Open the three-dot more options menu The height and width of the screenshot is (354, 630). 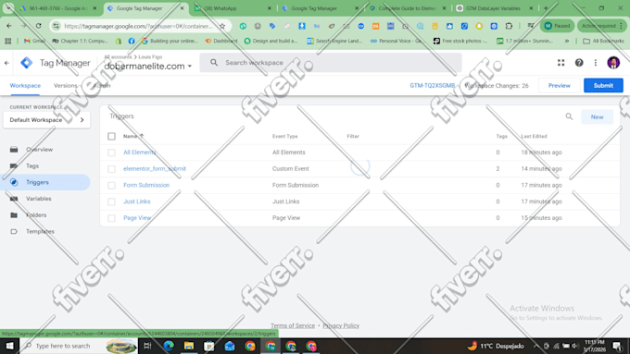[x=596, y=63]
